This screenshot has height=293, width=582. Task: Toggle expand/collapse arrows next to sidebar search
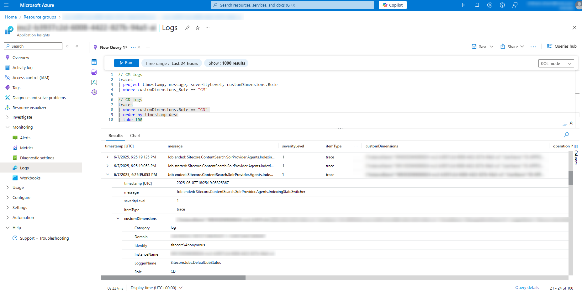coord(67,46)
